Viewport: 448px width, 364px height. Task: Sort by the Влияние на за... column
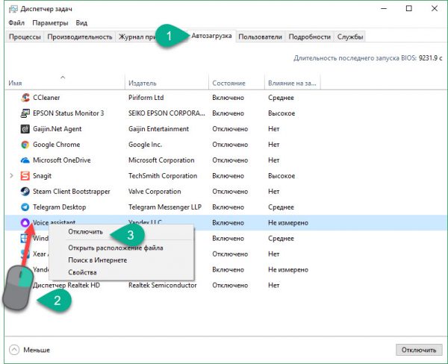[292, 83]
